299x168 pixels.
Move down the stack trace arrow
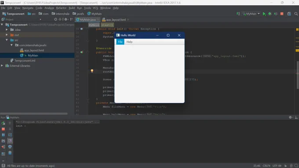coord(10,129)
